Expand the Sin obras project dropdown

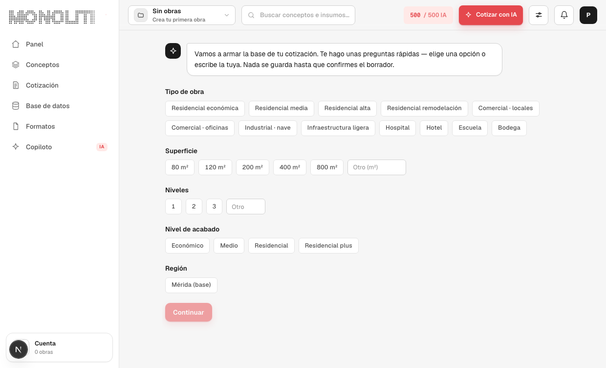click(x=182, y=15)
